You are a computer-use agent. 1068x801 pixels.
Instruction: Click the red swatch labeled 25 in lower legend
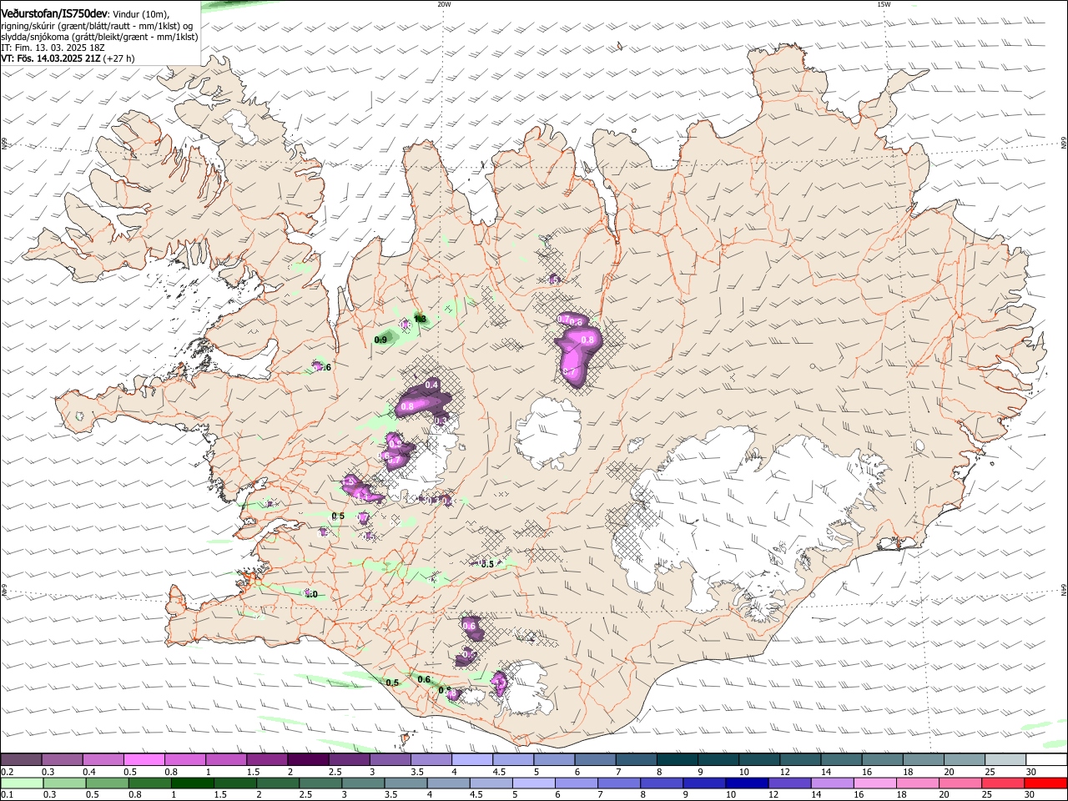point(1004,783)
